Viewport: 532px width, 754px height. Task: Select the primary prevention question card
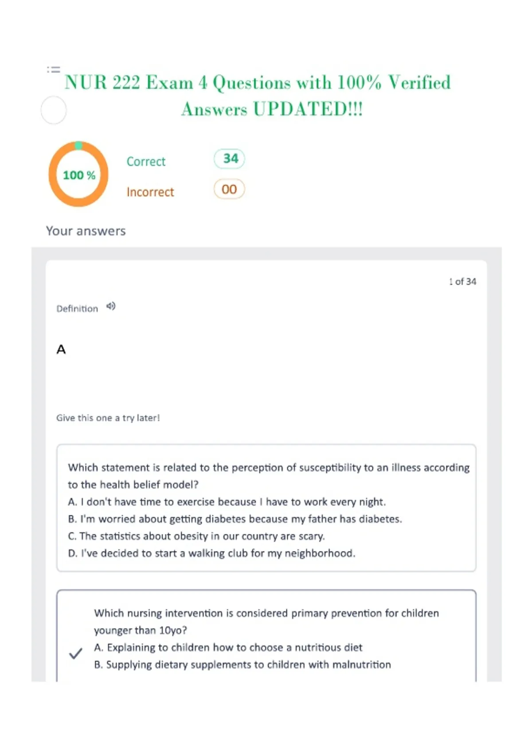(x=266, y=636)
